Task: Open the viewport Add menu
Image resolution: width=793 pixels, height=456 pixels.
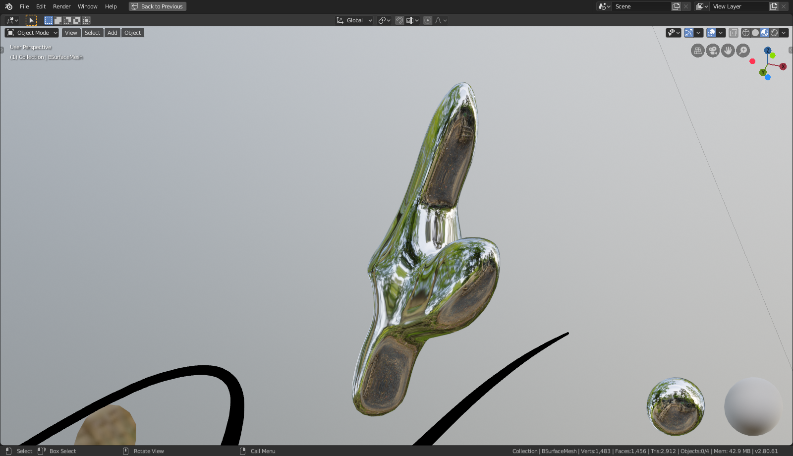Action: tap(113, 33)
